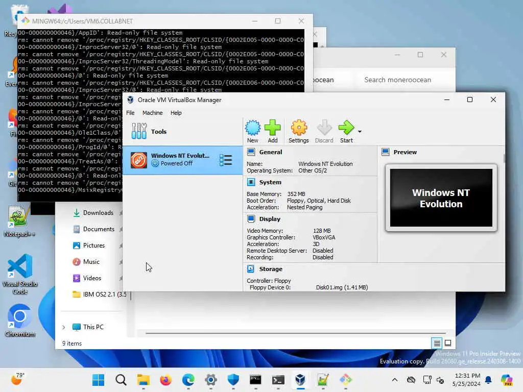Open Documents in File Explorer sidebar

point(99,229)
